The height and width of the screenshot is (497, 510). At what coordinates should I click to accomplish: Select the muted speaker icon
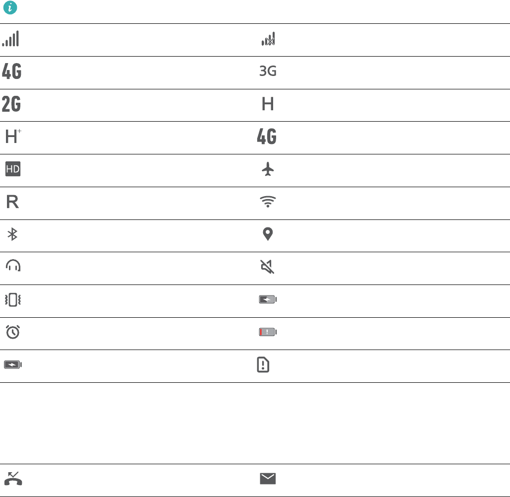click(268, 267)
